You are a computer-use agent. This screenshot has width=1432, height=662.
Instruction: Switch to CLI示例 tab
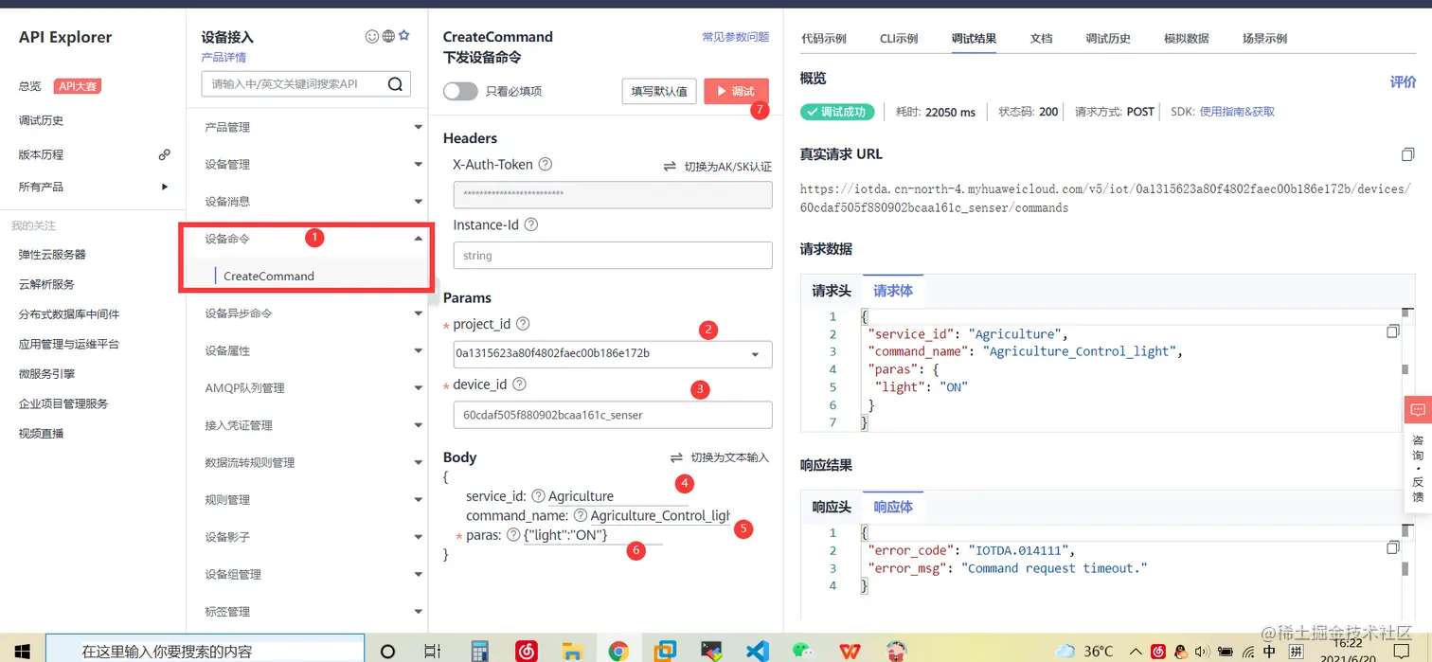(x=899, y=39)
